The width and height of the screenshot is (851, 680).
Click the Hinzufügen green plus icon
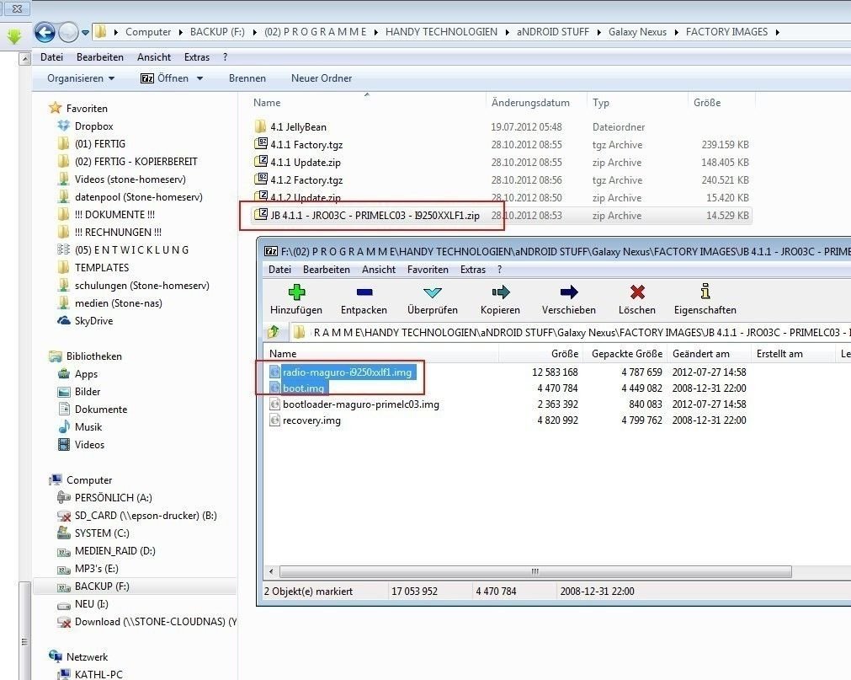coord(296,292)
